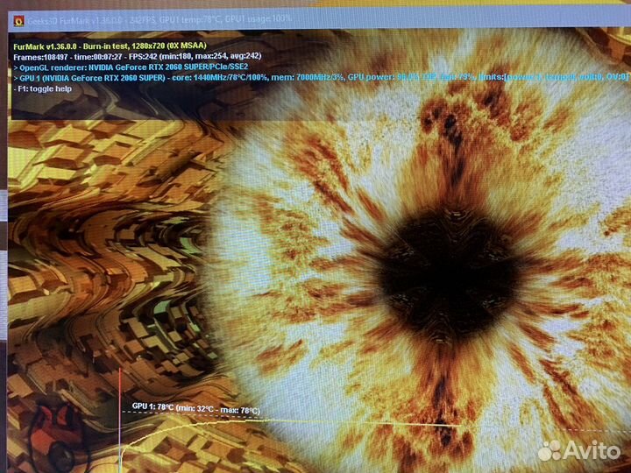Viewport: 631px width, 473px height.
Task: Click the "FurMark v1.36.0.0 - Burn-in test, 1280x720 (0X MSAA)" line
Action: tap(110, 46)
